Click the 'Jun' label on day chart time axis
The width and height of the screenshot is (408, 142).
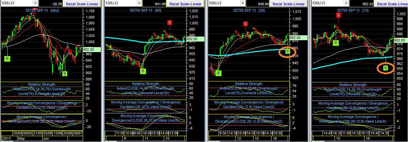click(46, 139)
